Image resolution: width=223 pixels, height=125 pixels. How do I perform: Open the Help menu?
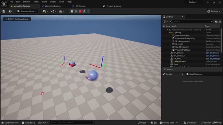point(69,2)
